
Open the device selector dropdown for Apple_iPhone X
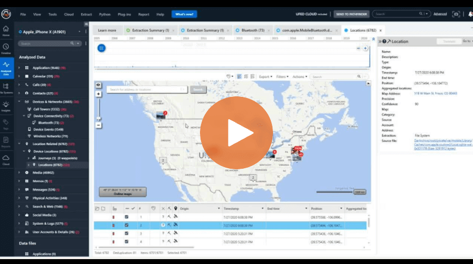(x=80, y=32)
